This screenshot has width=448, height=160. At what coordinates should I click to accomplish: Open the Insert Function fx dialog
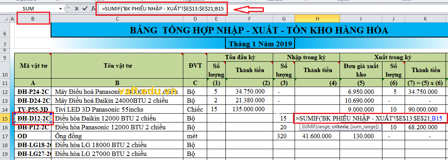[x=93, y=9]
